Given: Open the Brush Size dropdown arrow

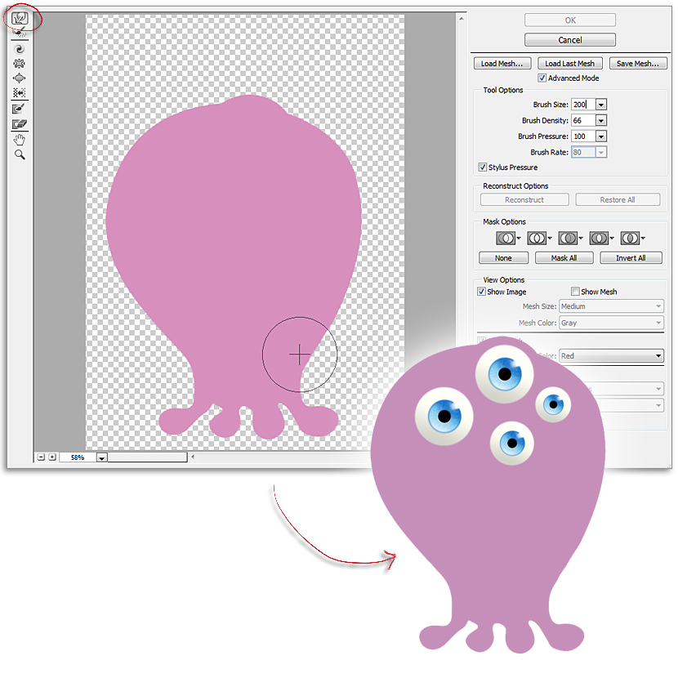Looking at the screenshot, I should (601, 105).
